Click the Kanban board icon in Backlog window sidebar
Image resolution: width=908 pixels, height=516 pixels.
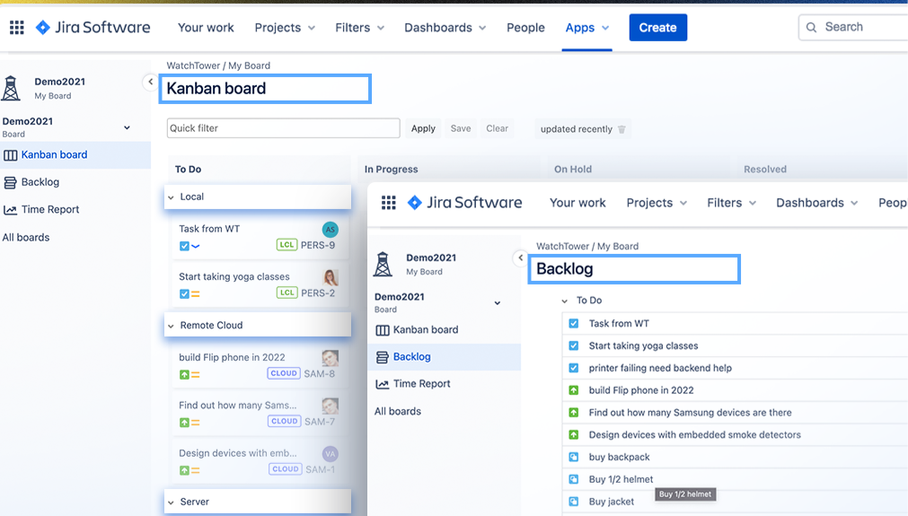[x=383, y=330]
